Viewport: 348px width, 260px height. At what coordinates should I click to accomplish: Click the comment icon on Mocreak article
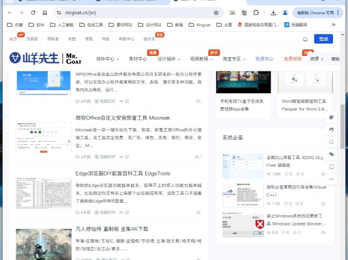[198, 157]
